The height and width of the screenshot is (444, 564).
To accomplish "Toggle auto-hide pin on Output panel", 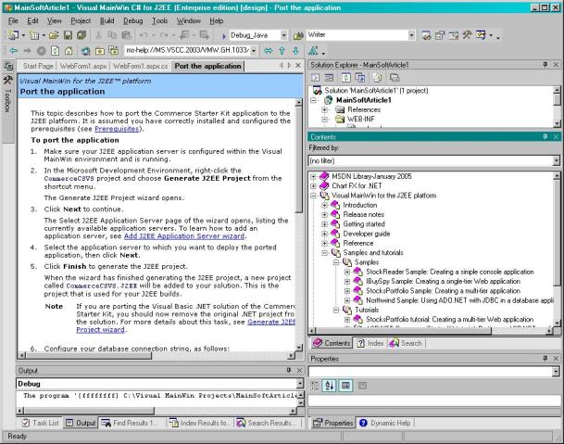I will coord(289,370).
